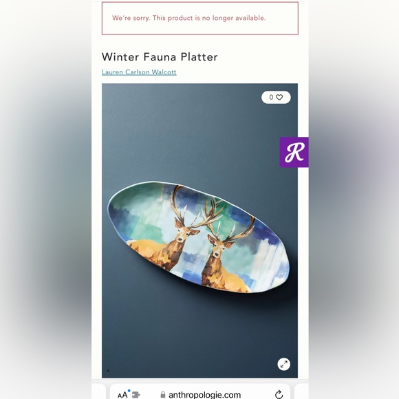Open the purple Rakuten R badge
Screen dimensions: 399x399
[x=294, y=152]
